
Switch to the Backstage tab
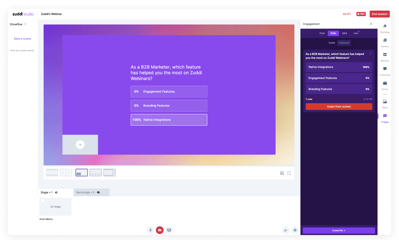(x=92, y=192)
